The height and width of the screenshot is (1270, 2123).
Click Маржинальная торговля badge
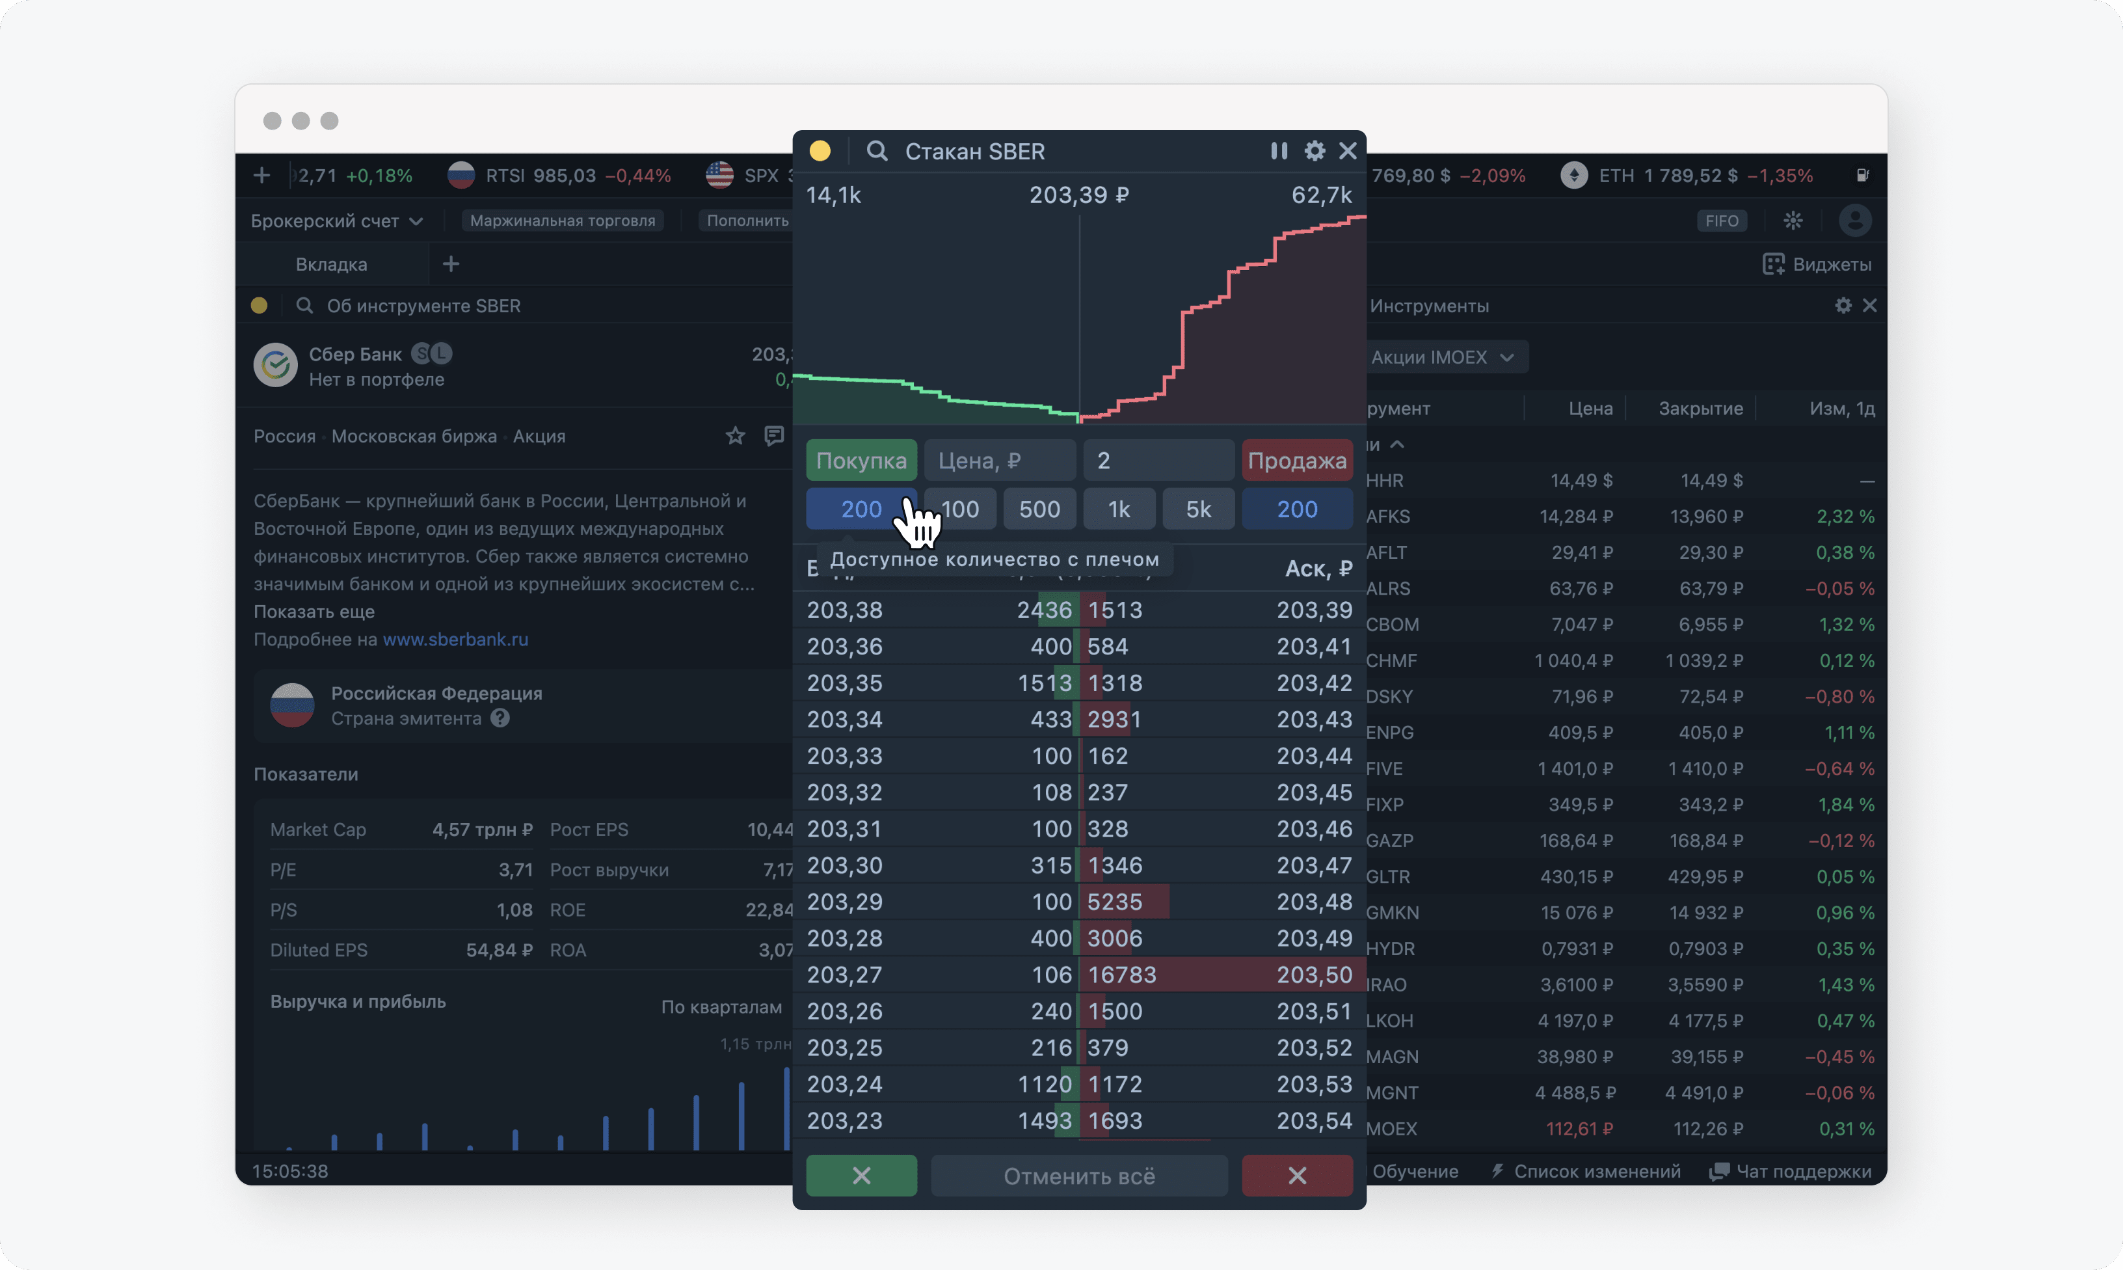(x=563, y=221)
